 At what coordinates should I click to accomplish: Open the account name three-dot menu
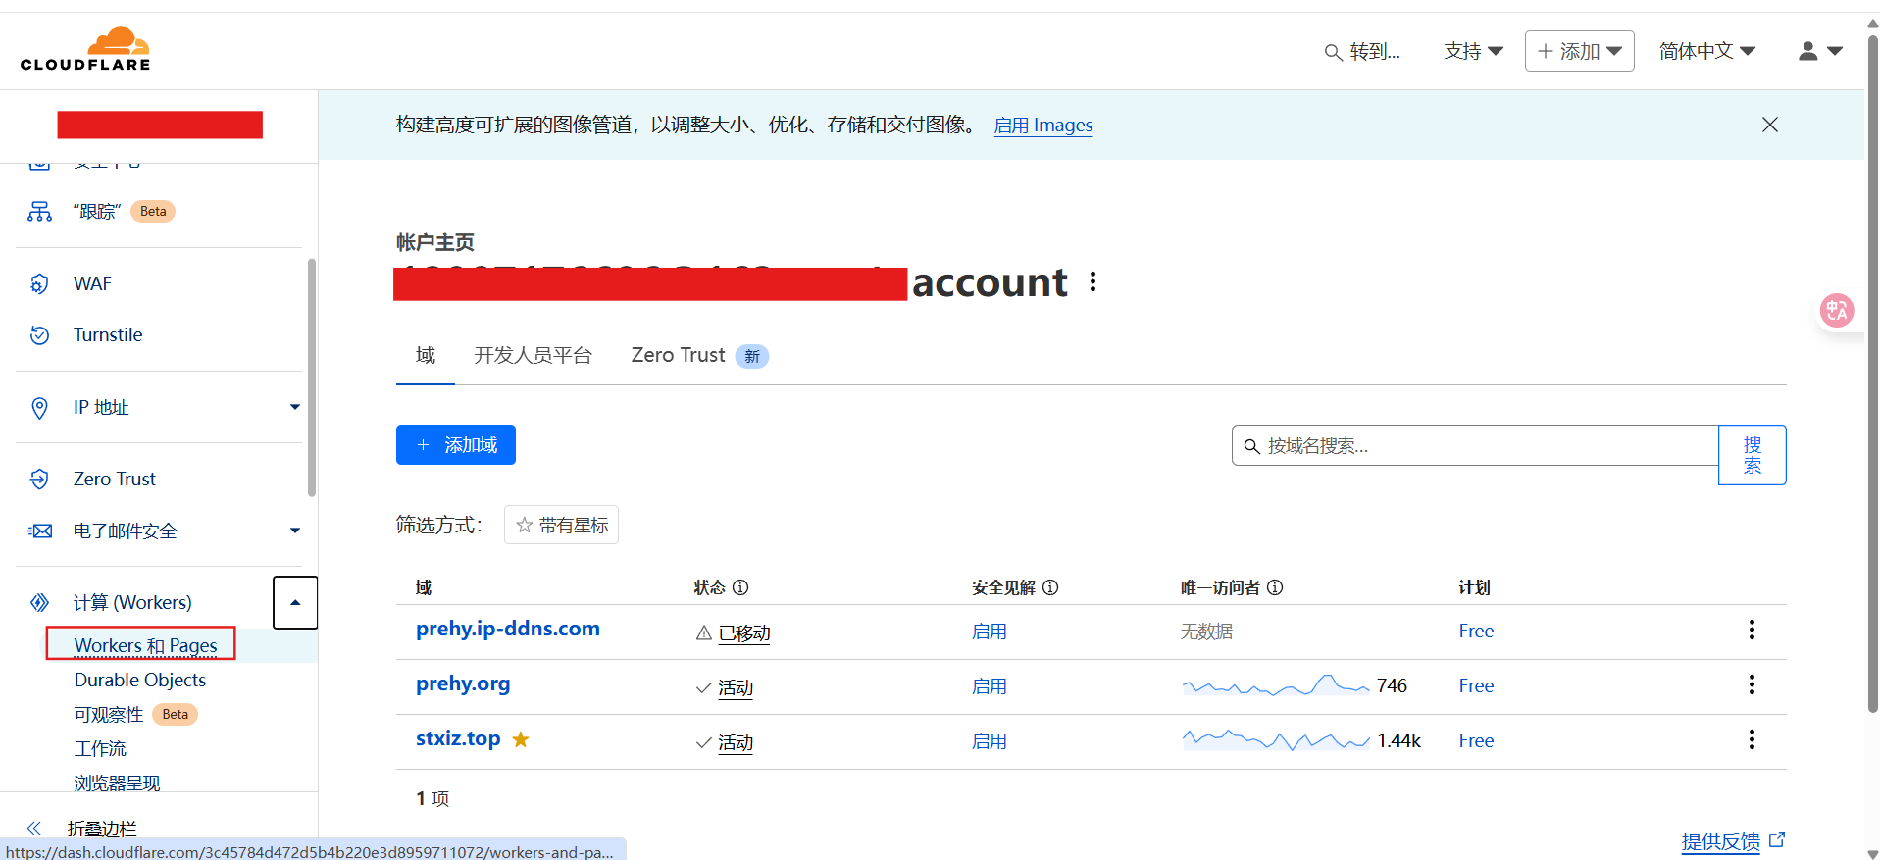click(1092, 282)
